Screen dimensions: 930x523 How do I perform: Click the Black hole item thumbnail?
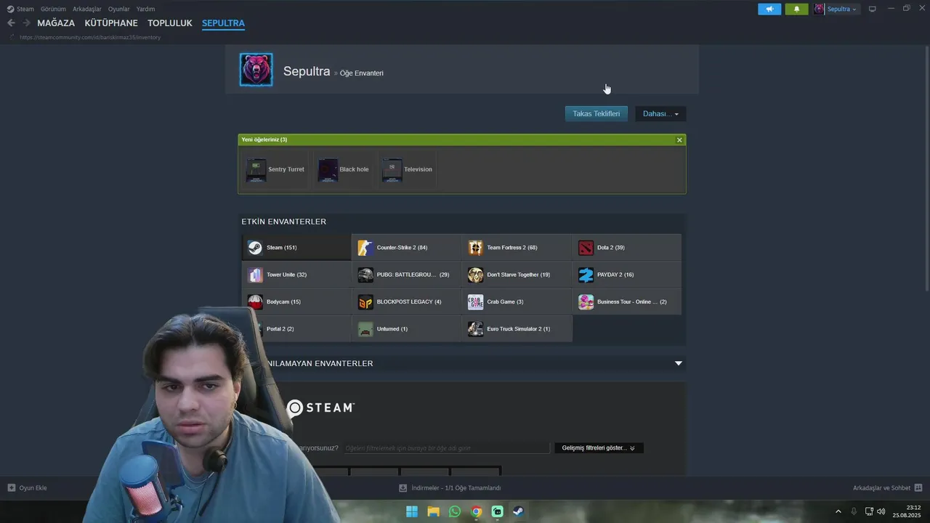click(328, 170)
